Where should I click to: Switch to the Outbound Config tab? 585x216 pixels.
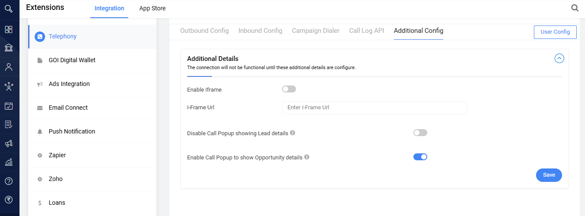pos(205,31)
